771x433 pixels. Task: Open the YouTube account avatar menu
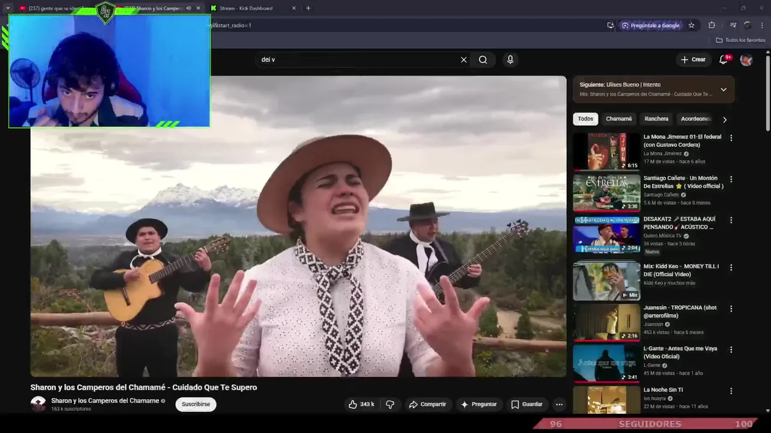(746, 60)
